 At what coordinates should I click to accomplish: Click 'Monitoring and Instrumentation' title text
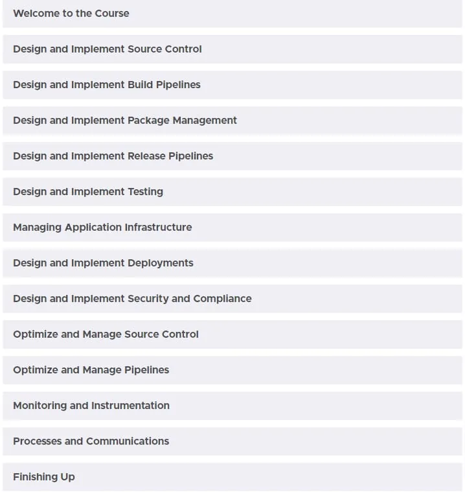tap(91, 406)
